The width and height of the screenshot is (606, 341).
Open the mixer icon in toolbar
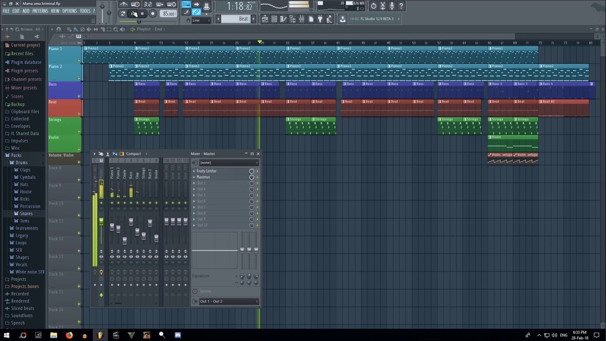point(302,19)
